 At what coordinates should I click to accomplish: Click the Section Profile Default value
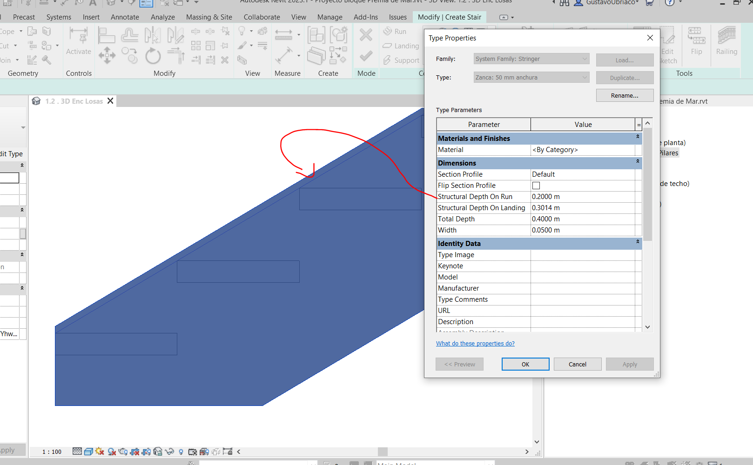pyautogui.click(x=583, y=174)
